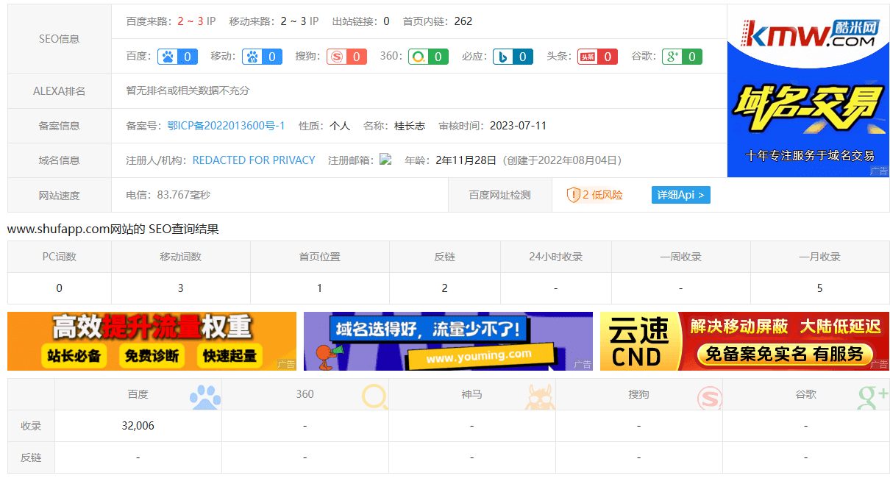Click the KMW 域名交易 ad banner

click(x=808, y=90)
